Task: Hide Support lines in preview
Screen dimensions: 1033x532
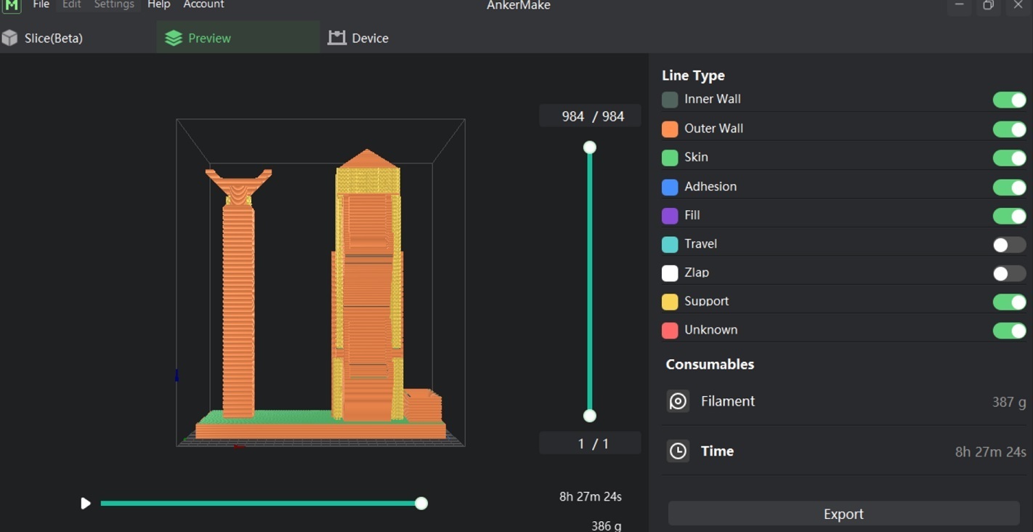Action: (1009, 302)
